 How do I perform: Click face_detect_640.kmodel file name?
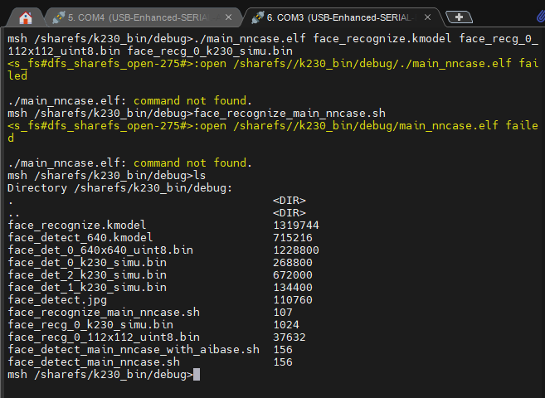point(80,237)
